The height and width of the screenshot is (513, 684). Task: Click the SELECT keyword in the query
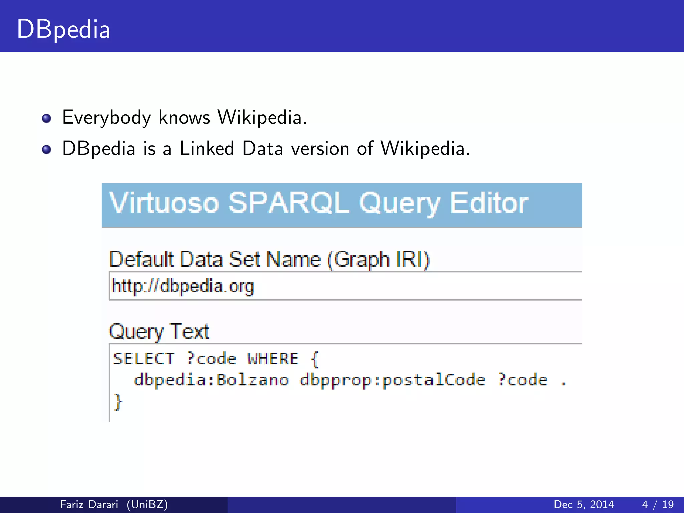click(144, 359)
